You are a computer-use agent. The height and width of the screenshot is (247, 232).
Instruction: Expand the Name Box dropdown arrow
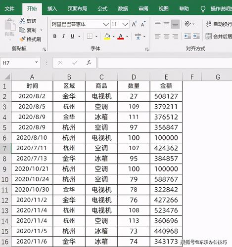pos(37,62)
